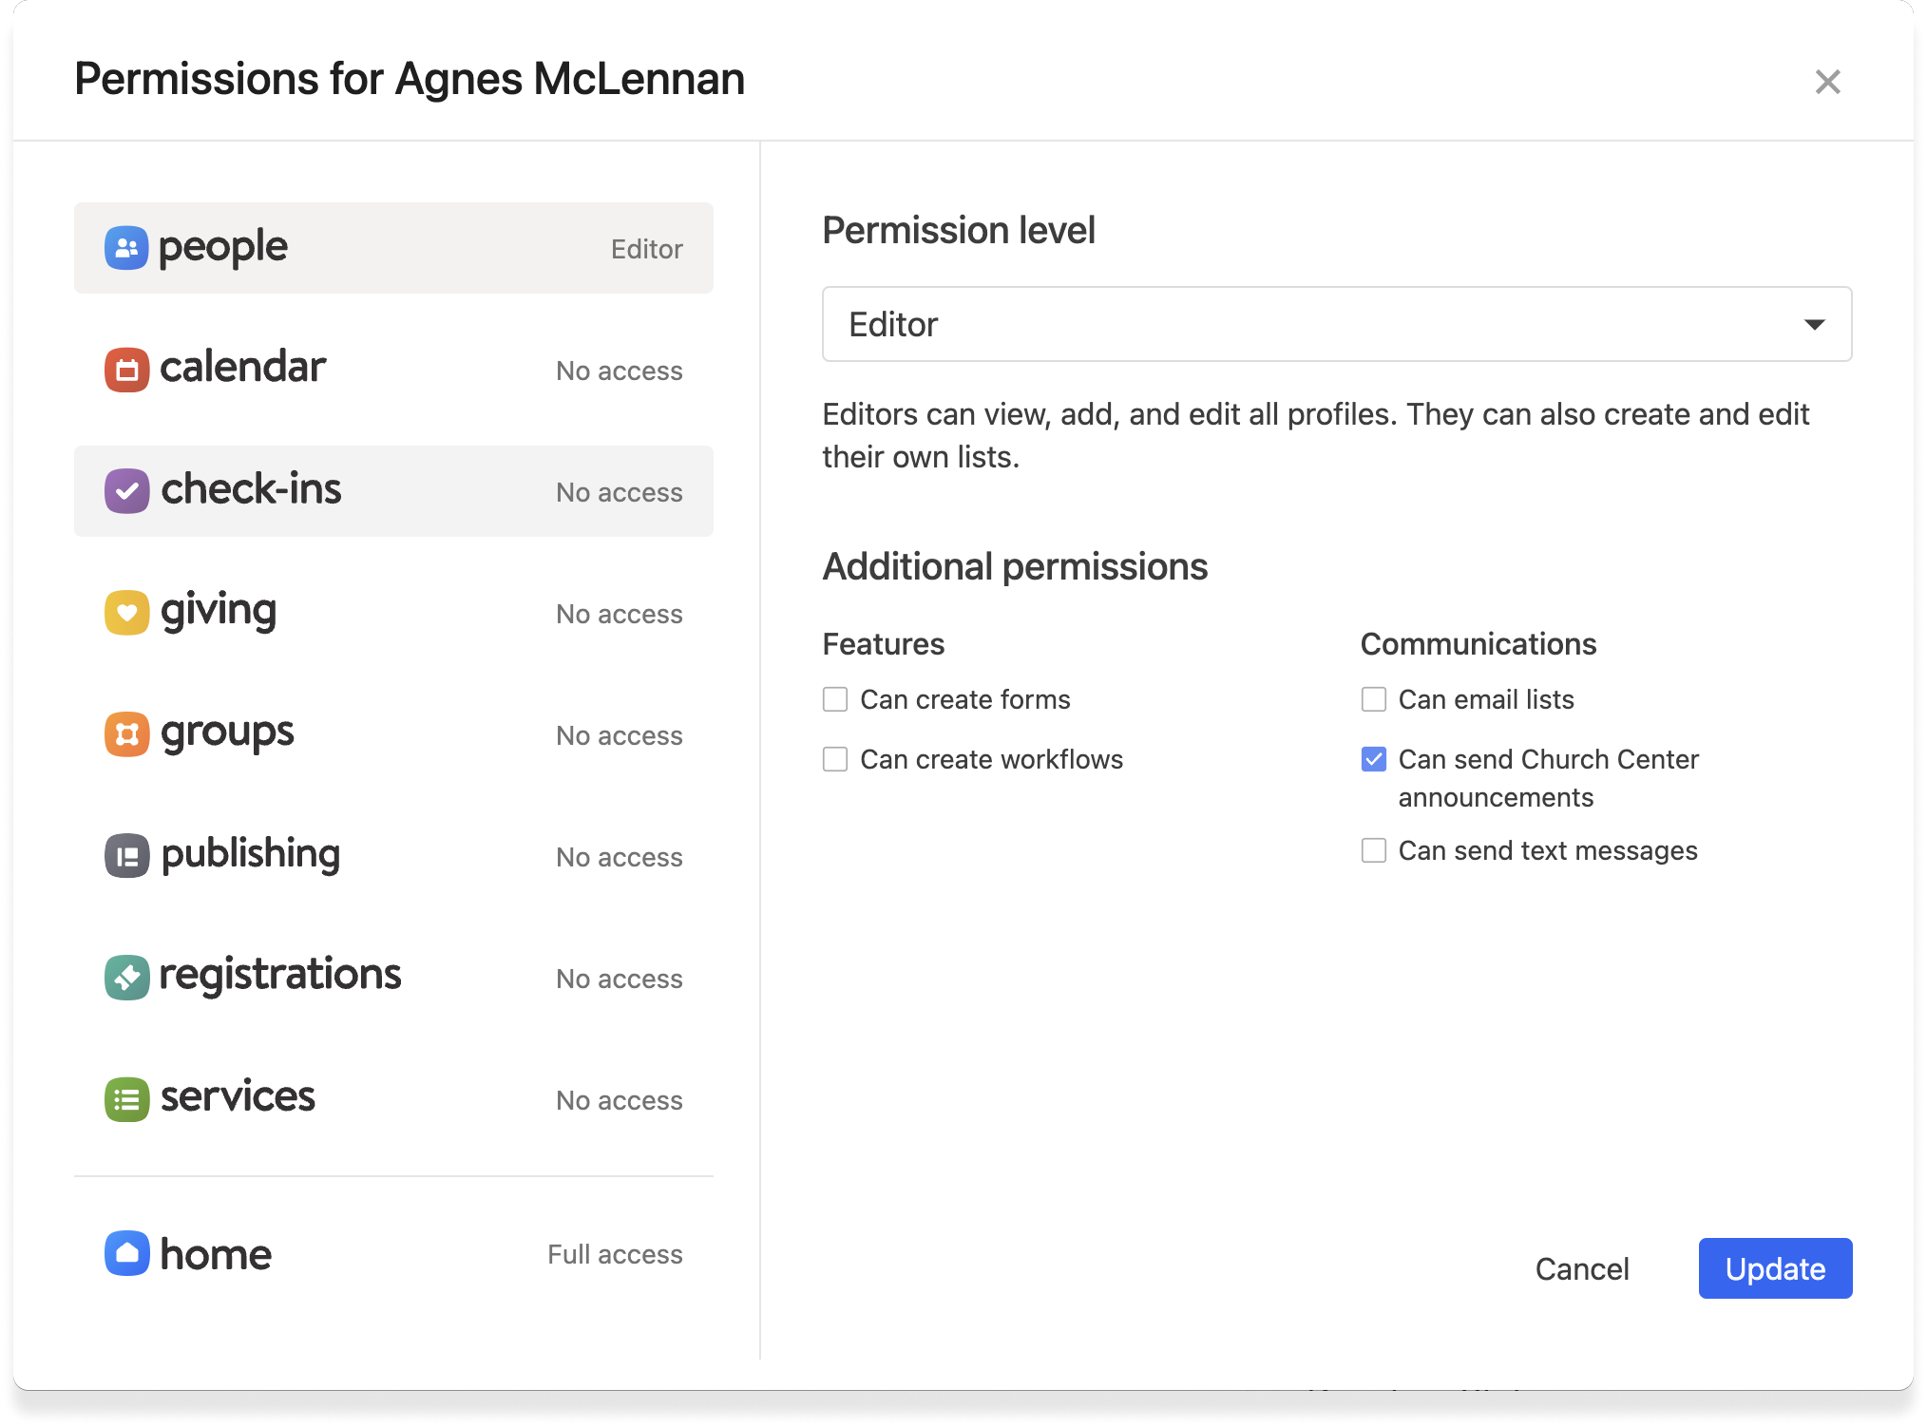Open the services permissions row
The image size is (1927, 1427).
point(393,1099)
